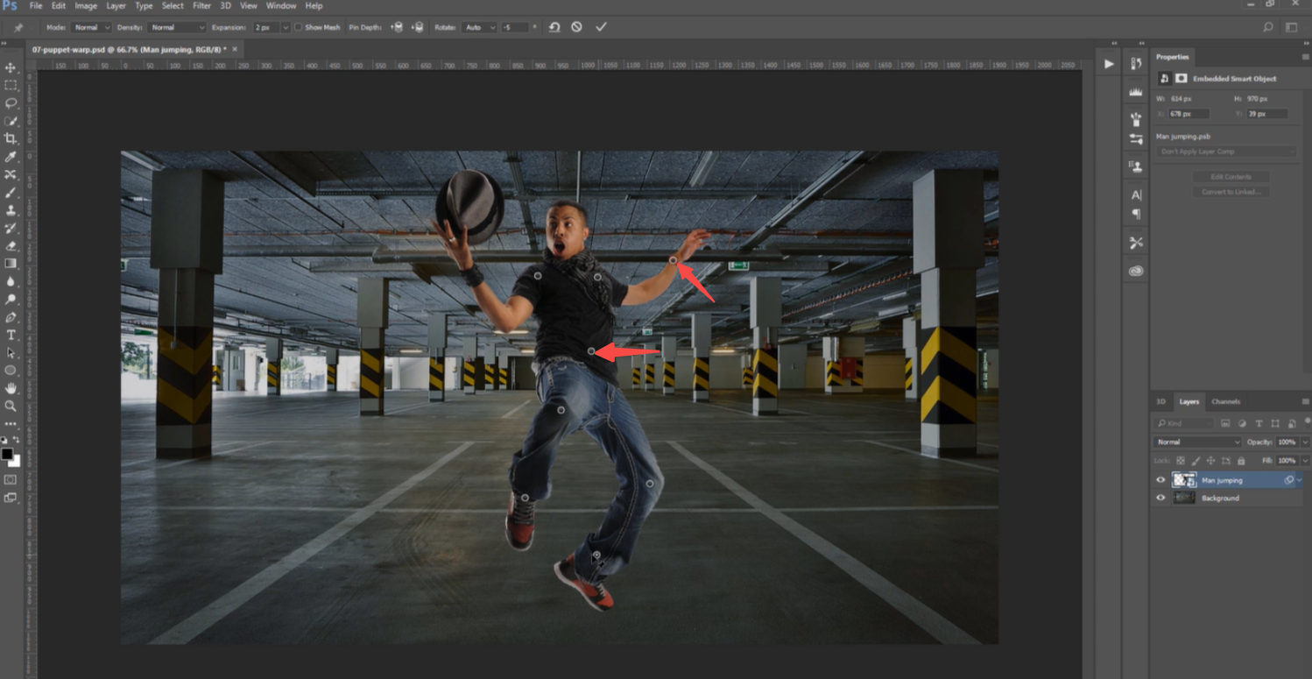The height and width of the screenshot is (679, 1312).
Task: Open the Actions panel play icon
Action: 1109,64
